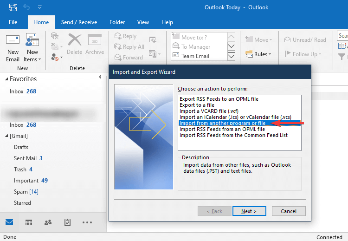Click the Archive icon
Screen dimensions: 348x241
pyautogui.click(x=95, y=40)
